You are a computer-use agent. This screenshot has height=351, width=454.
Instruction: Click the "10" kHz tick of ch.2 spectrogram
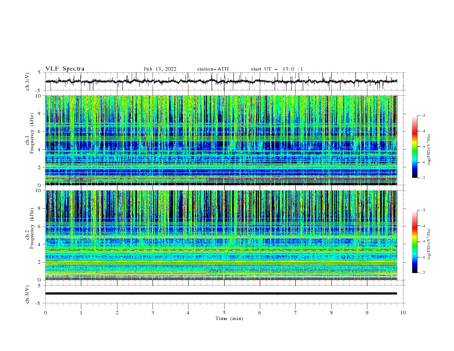click(39, 190)
